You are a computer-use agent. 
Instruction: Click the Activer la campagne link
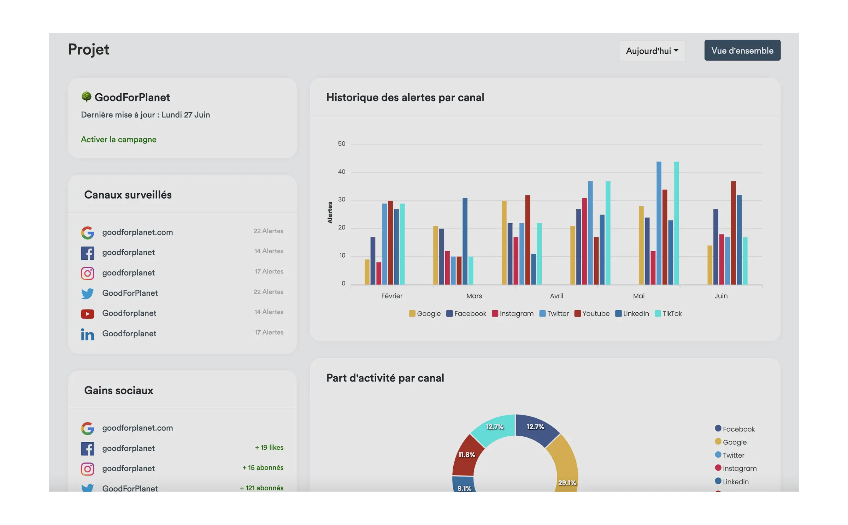click(x=118, y=140)
